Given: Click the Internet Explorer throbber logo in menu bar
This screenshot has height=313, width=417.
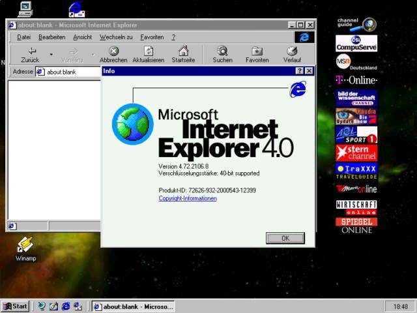Looking at the screenshot, I should (304, 37).
